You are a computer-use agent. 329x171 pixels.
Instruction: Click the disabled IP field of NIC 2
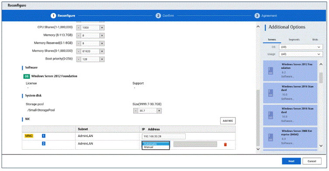[x=195, y=144]
